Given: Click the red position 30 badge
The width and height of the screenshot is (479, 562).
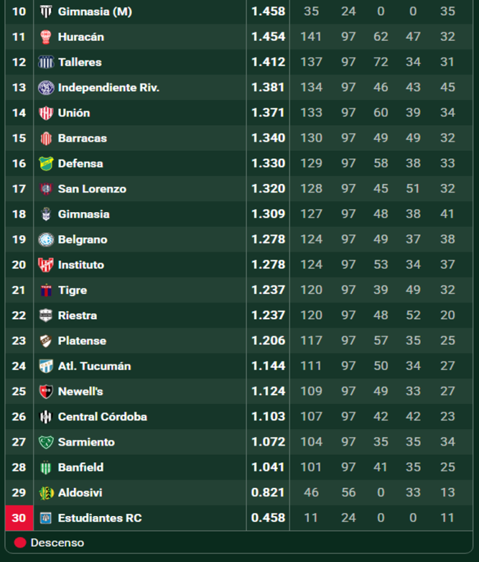Looking at the screenshot, I should point(19,518).
